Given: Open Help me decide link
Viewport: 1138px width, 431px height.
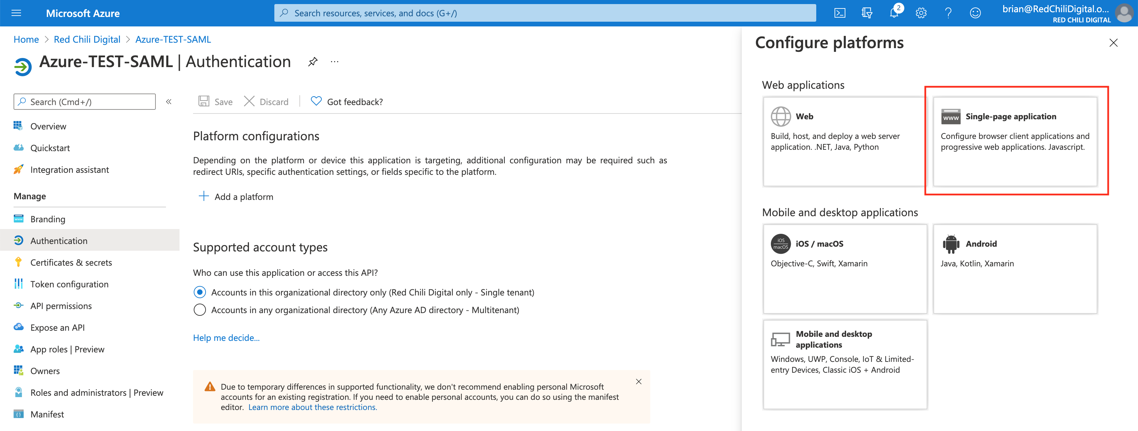Looking at the screenshot, I should pyautogui.click(x=226, y=338).
